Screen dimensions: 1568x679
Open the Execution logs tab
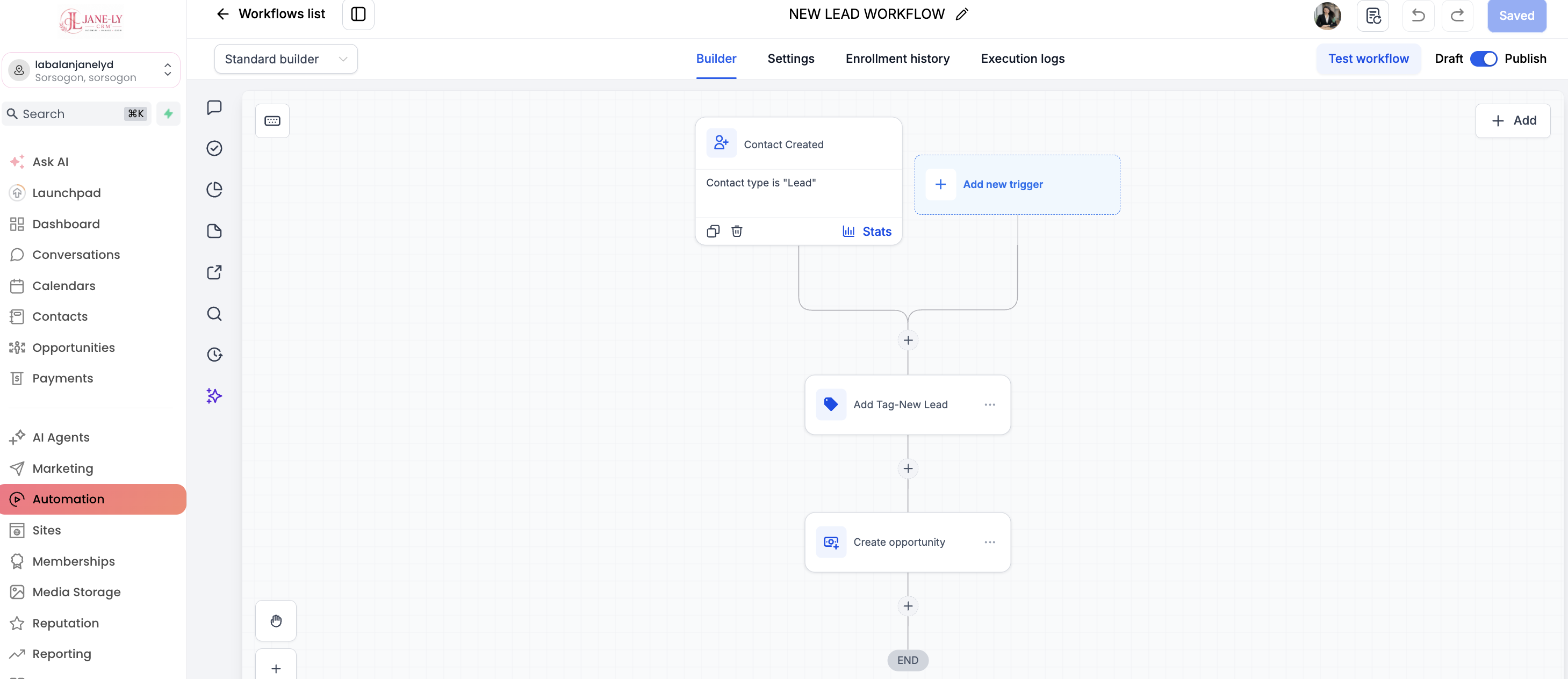1023,59
